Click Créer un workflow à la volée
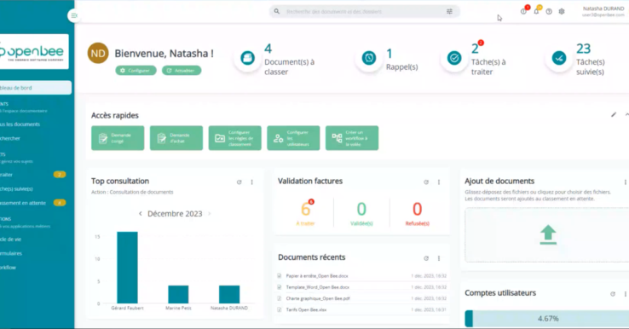Screen dimensions: 629x329 352,138
